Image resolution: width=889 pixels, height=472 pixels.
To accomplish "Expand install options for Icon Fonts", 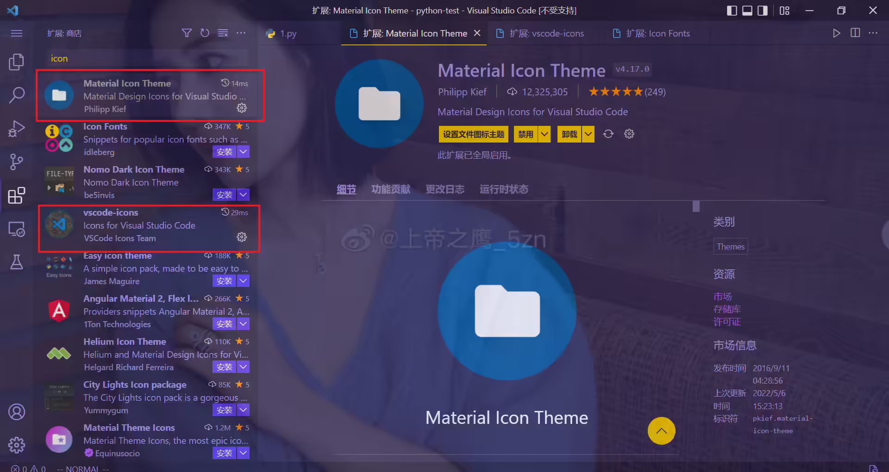I will (243, 151).
